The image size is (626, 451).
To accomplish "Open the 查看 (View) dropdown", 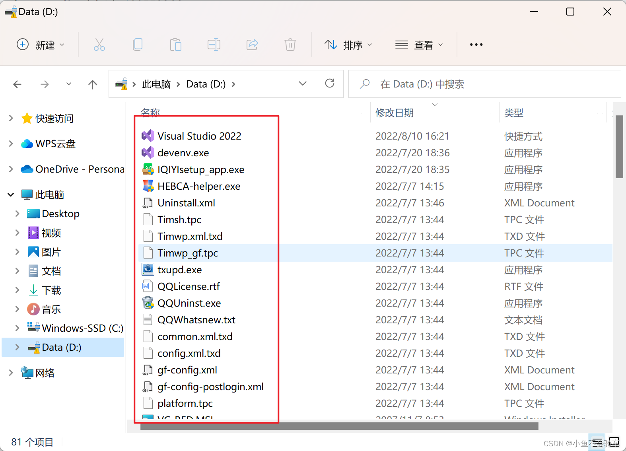I will point(419,45).
